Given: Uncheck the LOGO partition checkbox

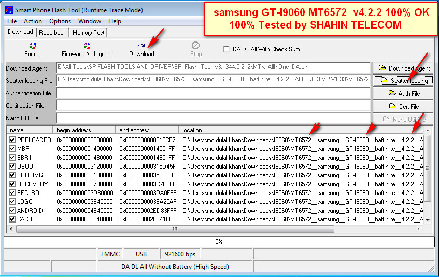Looking at the screenshot, I should 12,202.
